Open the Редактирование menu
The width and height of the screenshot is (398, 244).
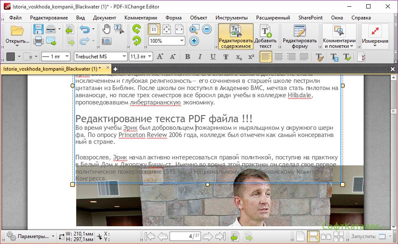[x=49, y=18]
